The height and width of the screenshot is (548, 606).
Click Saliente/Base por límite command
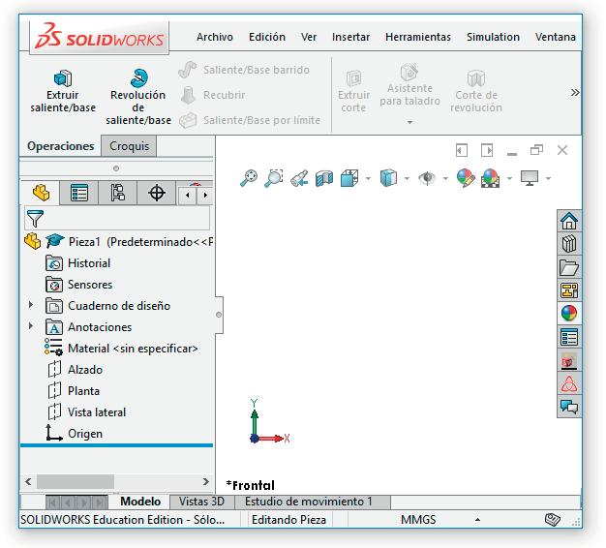[x=250, y=120]
